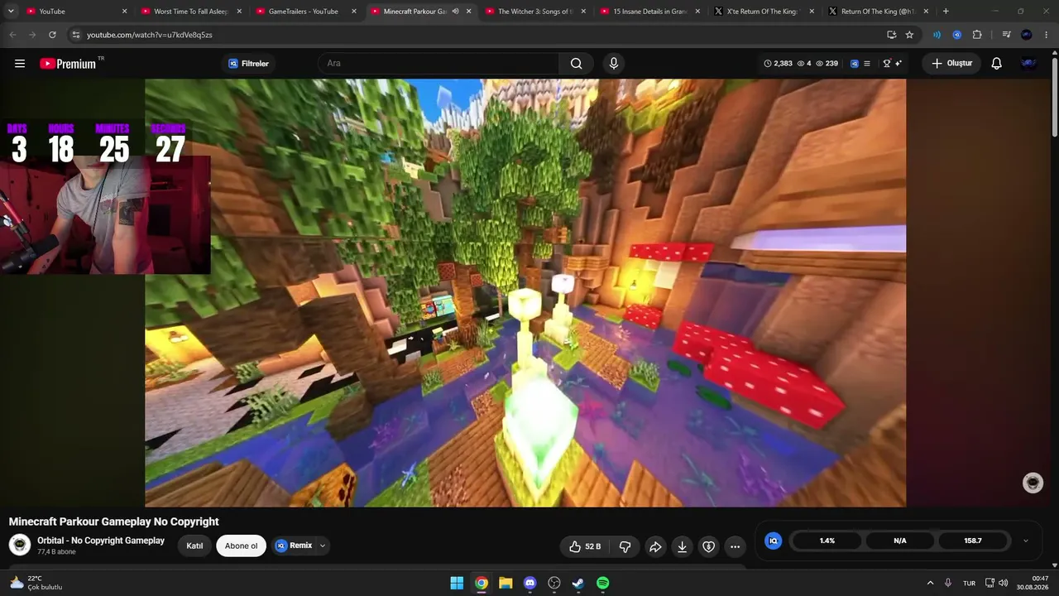Open the Orbital channel avatar
The width and height of the screenshot is (1059, 596).
pos(20,545)
